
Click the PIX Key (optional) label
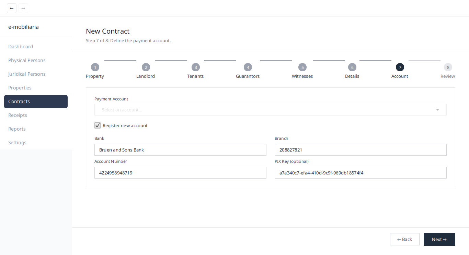[291, 161]
